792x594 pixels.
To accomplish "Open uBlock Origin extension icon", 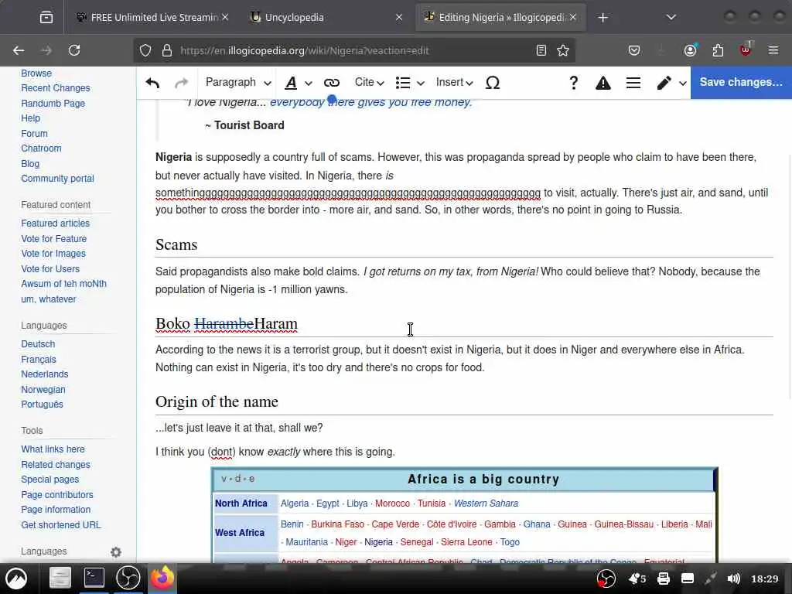I will point(746,49).
